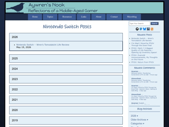
Task: Open the Topics menu item
Action: [x=50, y=17]
